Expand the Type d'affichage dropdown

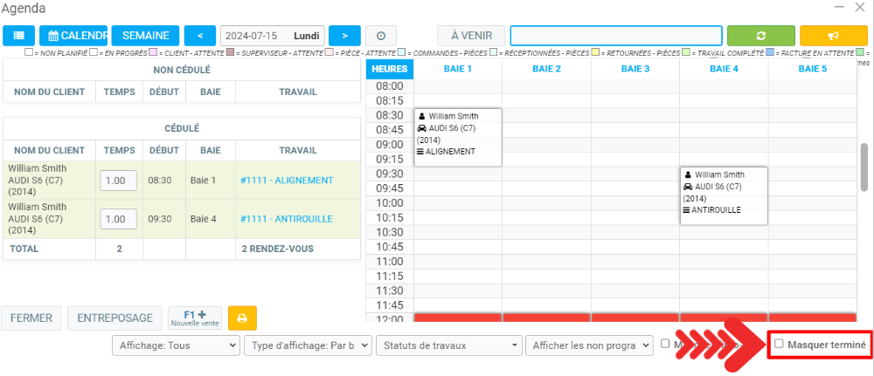(307, 345)
